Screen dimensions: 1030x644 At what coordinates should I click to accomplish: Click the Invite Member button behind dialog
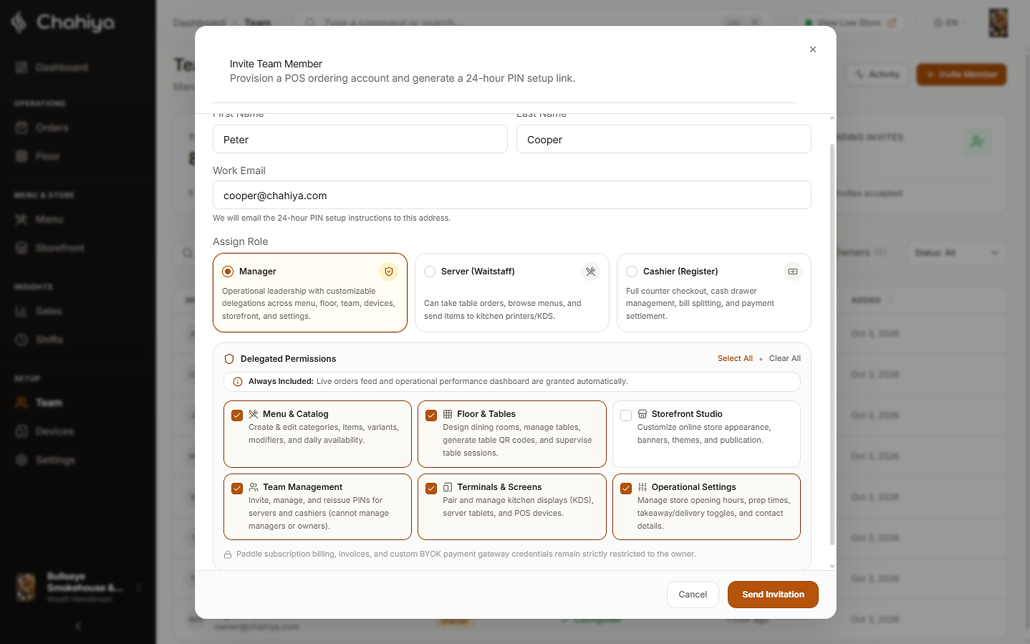(961, 75)
